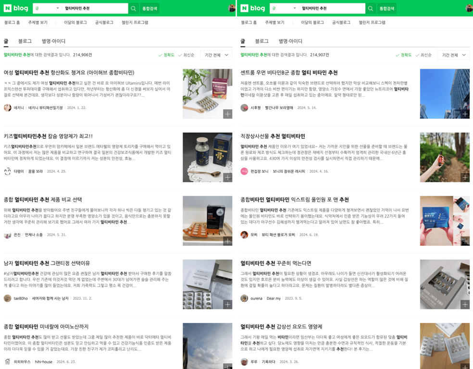This screenshot has width=473, height=369.
Task: Open 챌린지 프로그램 menu in left window
Action: (x=135, y=22)
